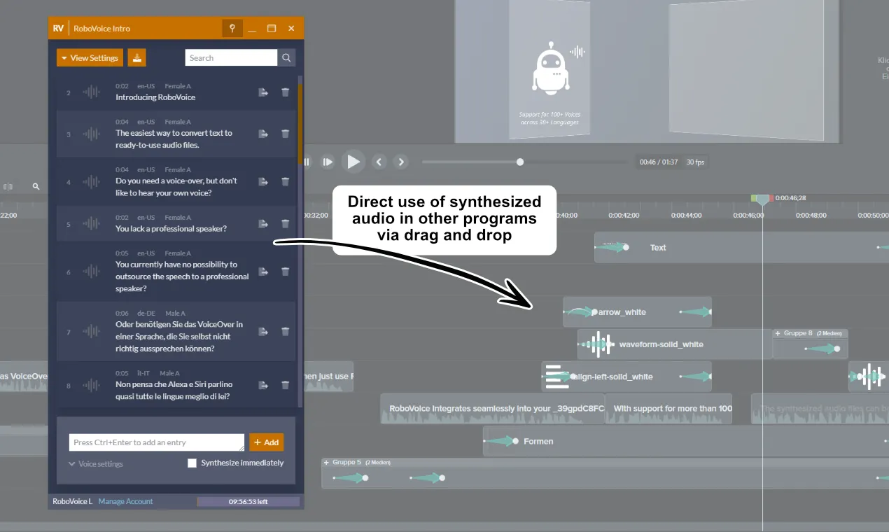
Task: Export the entry 'Introducing RoboVoice' to timeline
Action: [262, 91]
